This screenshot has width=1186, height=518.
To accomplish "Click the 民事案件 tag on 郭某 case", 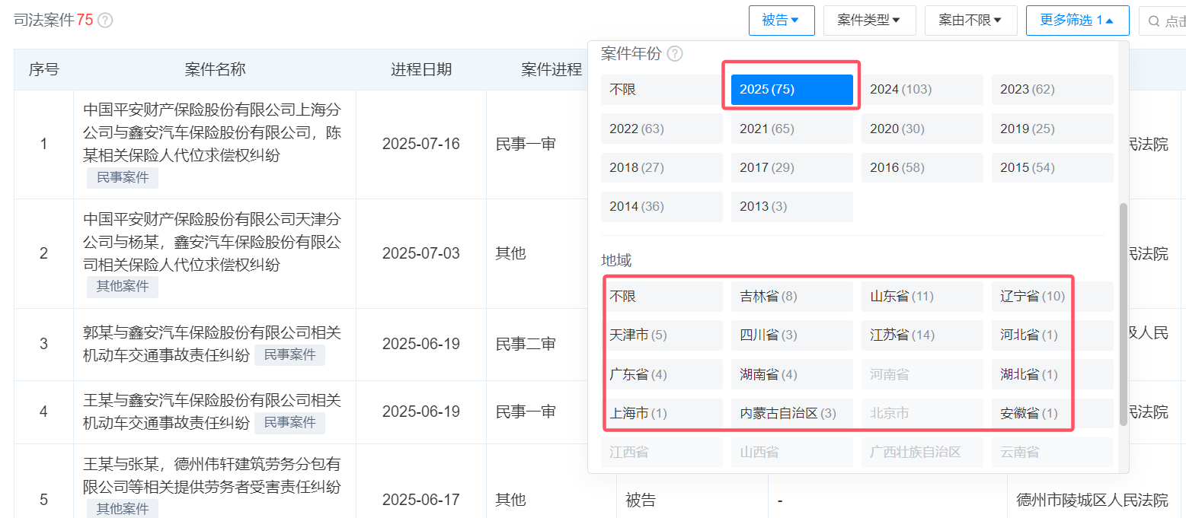I will tap(289, 354).
